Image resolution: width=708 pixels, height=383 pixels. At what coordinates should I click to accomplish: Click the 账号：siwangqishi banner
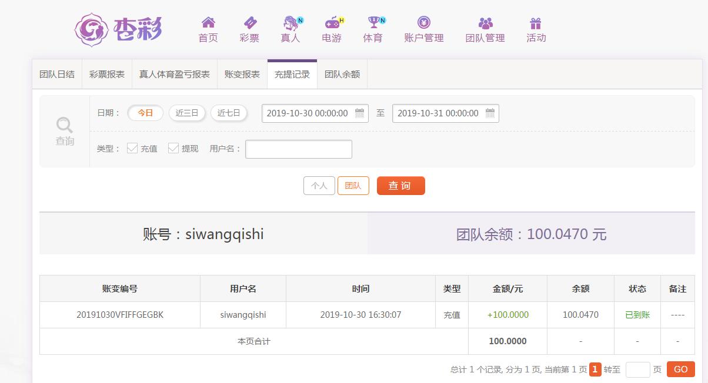click(x=203, y=234)
